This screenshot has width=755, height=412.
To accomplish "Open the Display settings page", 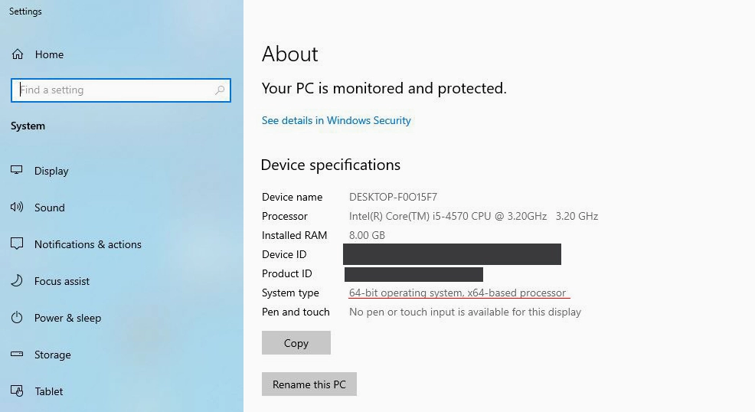I will coord(51,171).
